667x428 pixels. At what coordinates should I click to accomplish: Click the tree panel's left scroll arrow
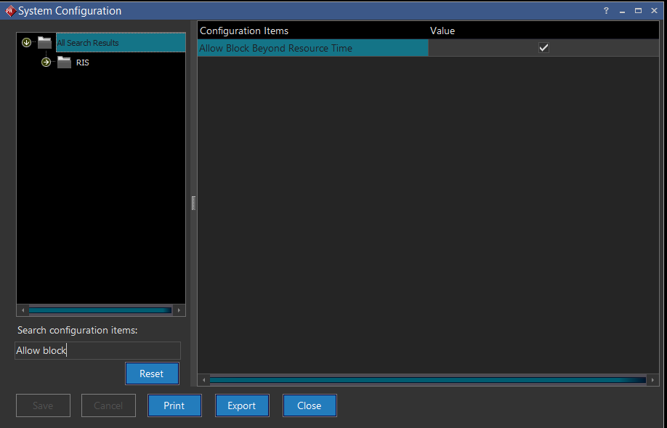[23, 310]
